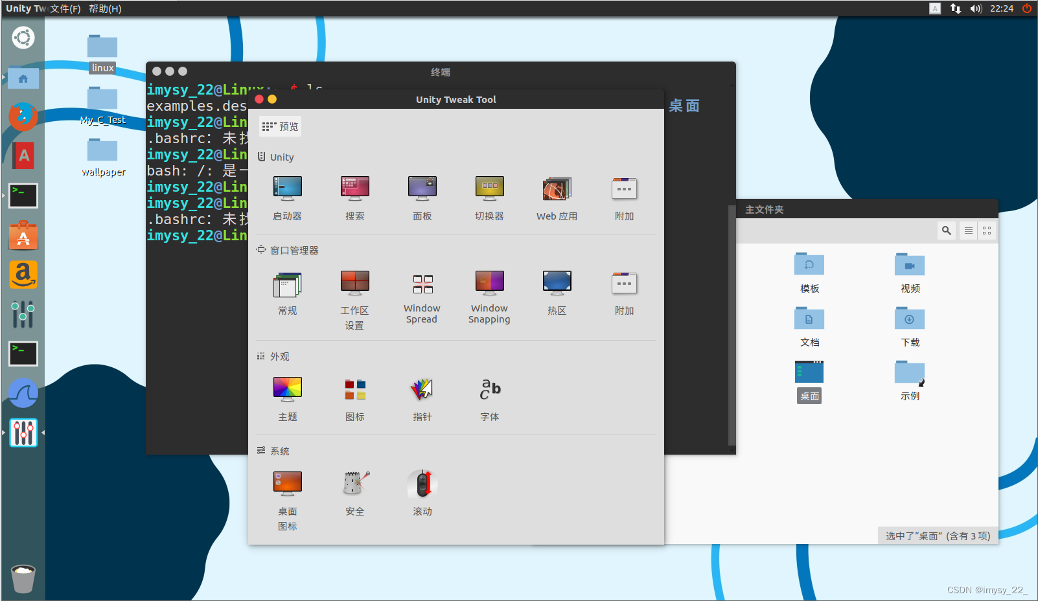This screenshot has height=601, width=1038.
Task: Open the 滚动 scrolling settings
Action: coord(422,494)
